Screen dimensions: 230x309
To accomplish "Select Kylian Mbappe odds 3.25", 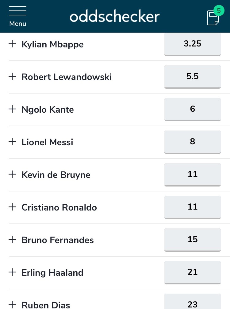I will [x=193, y=44].
